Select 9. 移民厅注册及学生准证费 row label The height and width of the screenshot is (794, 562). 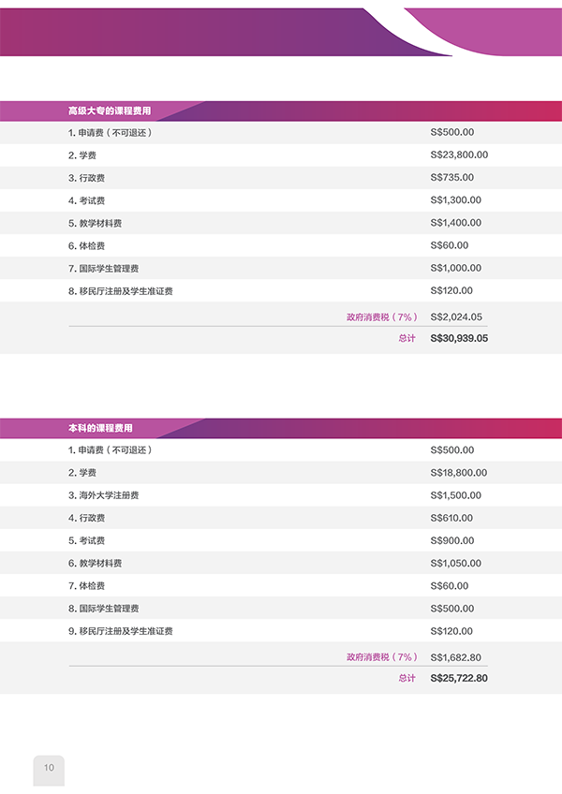121,631
